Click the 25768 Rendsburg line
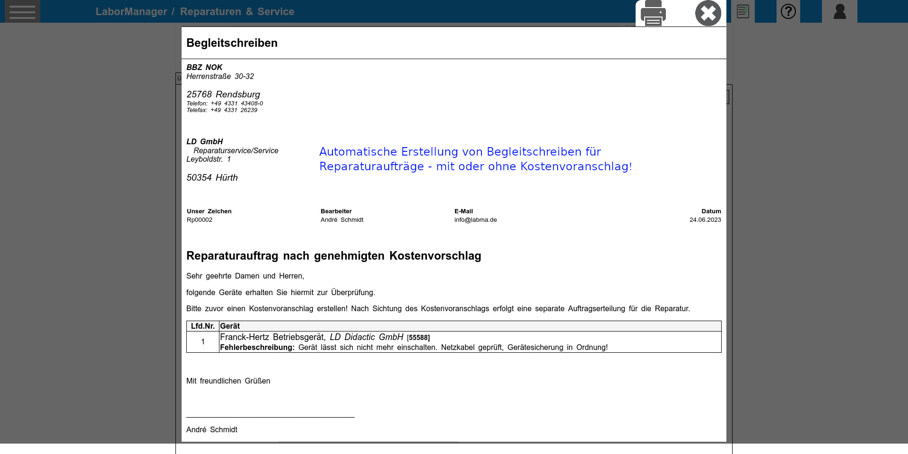Screen dimensions: 908x454 [223, 95]
